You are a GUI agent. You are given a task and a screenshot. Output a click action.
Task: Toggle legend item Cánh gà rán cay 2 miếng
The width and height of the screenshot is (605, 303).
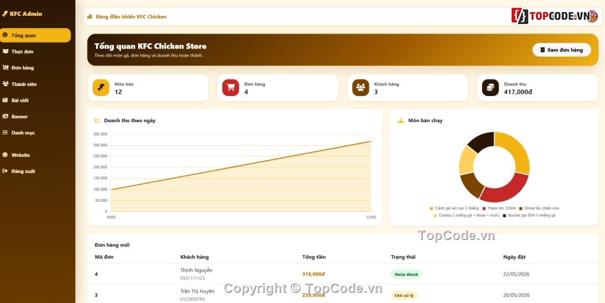(x=454, y=208)
